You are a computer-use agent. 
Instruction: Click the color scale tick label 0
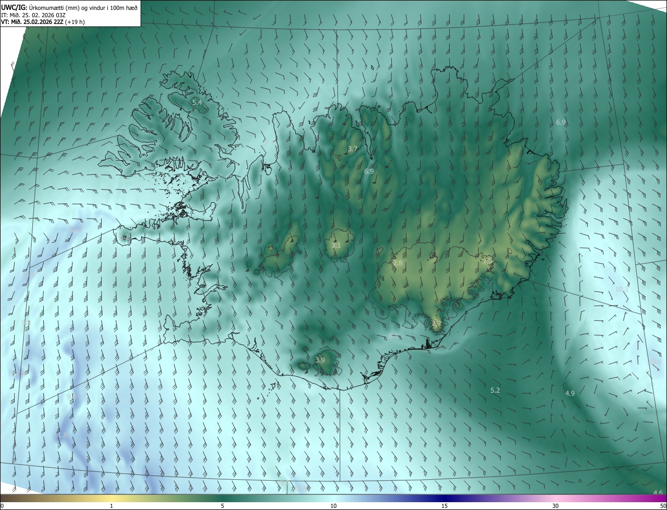2,506
